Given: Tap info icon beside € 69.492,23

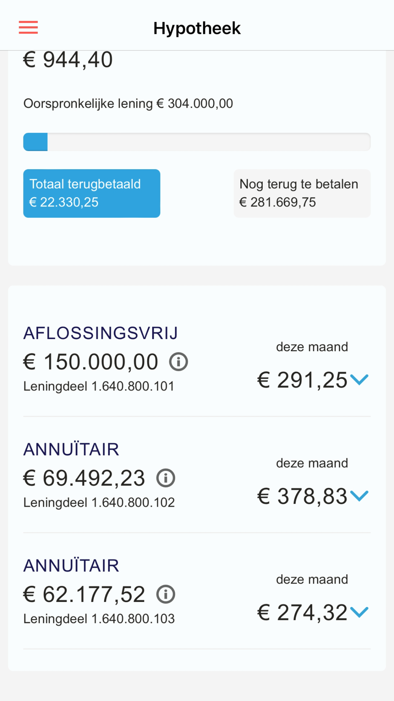Looking at the screenshot, I should click(165, 478).
